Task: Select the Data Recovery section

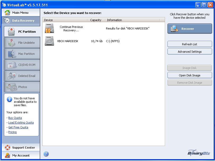Action: pyautogui.click(x=21, y=21)
